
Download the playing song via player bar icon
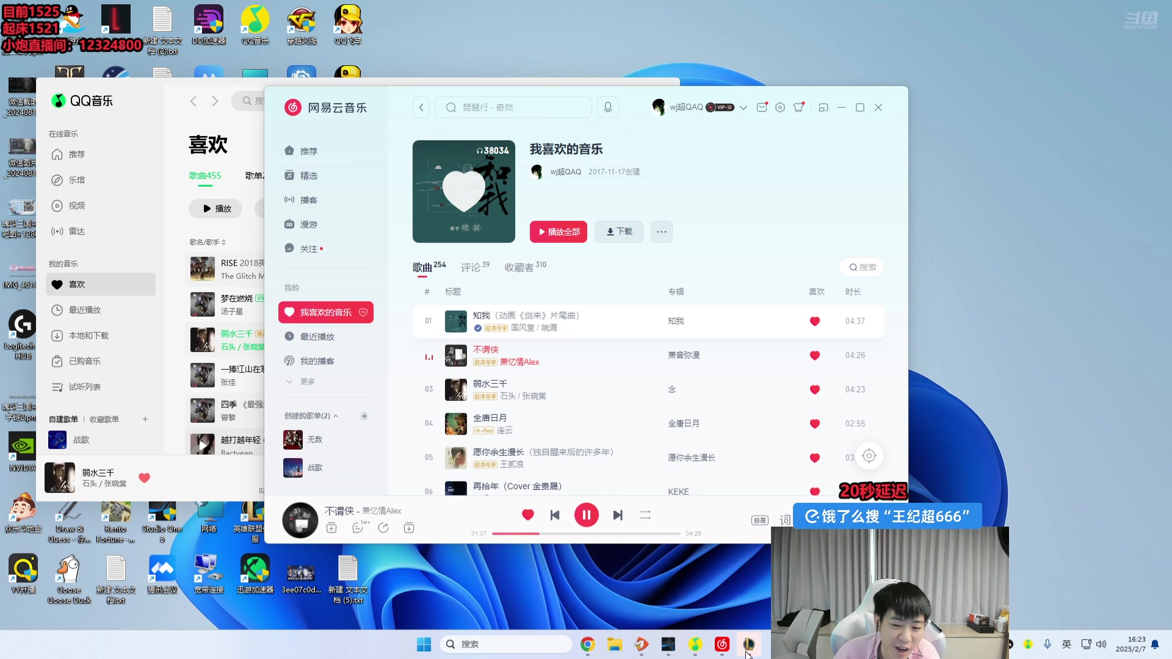click(x=409, y=528)
